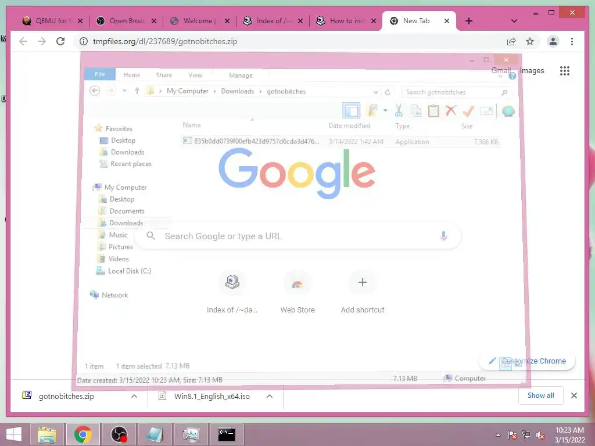
Task: Open the Share ribbon tab in Explorer
Action: pyautogui.click(x=164, y=75)
